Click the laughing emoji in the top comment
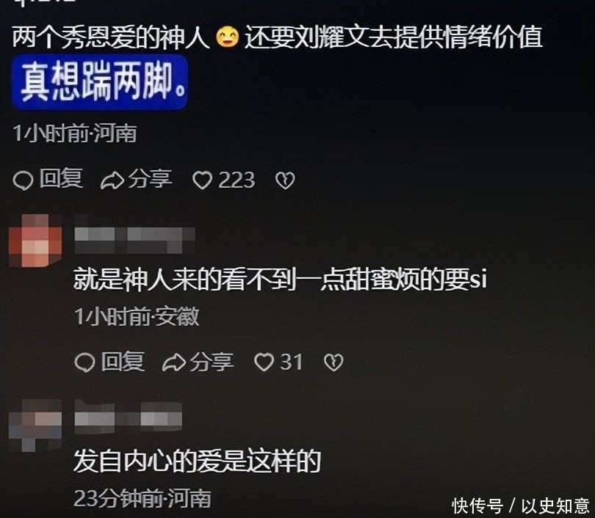595x518 pixels. pyautogui.click(x=227, y=37)
